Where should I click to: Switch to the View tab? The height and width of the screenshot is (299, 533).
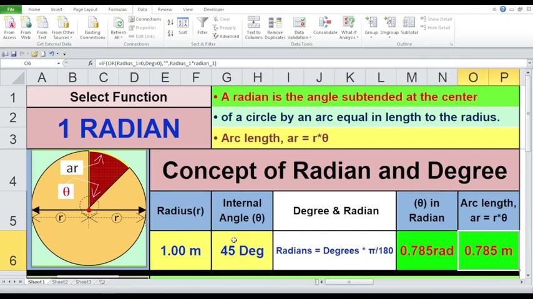188,9
